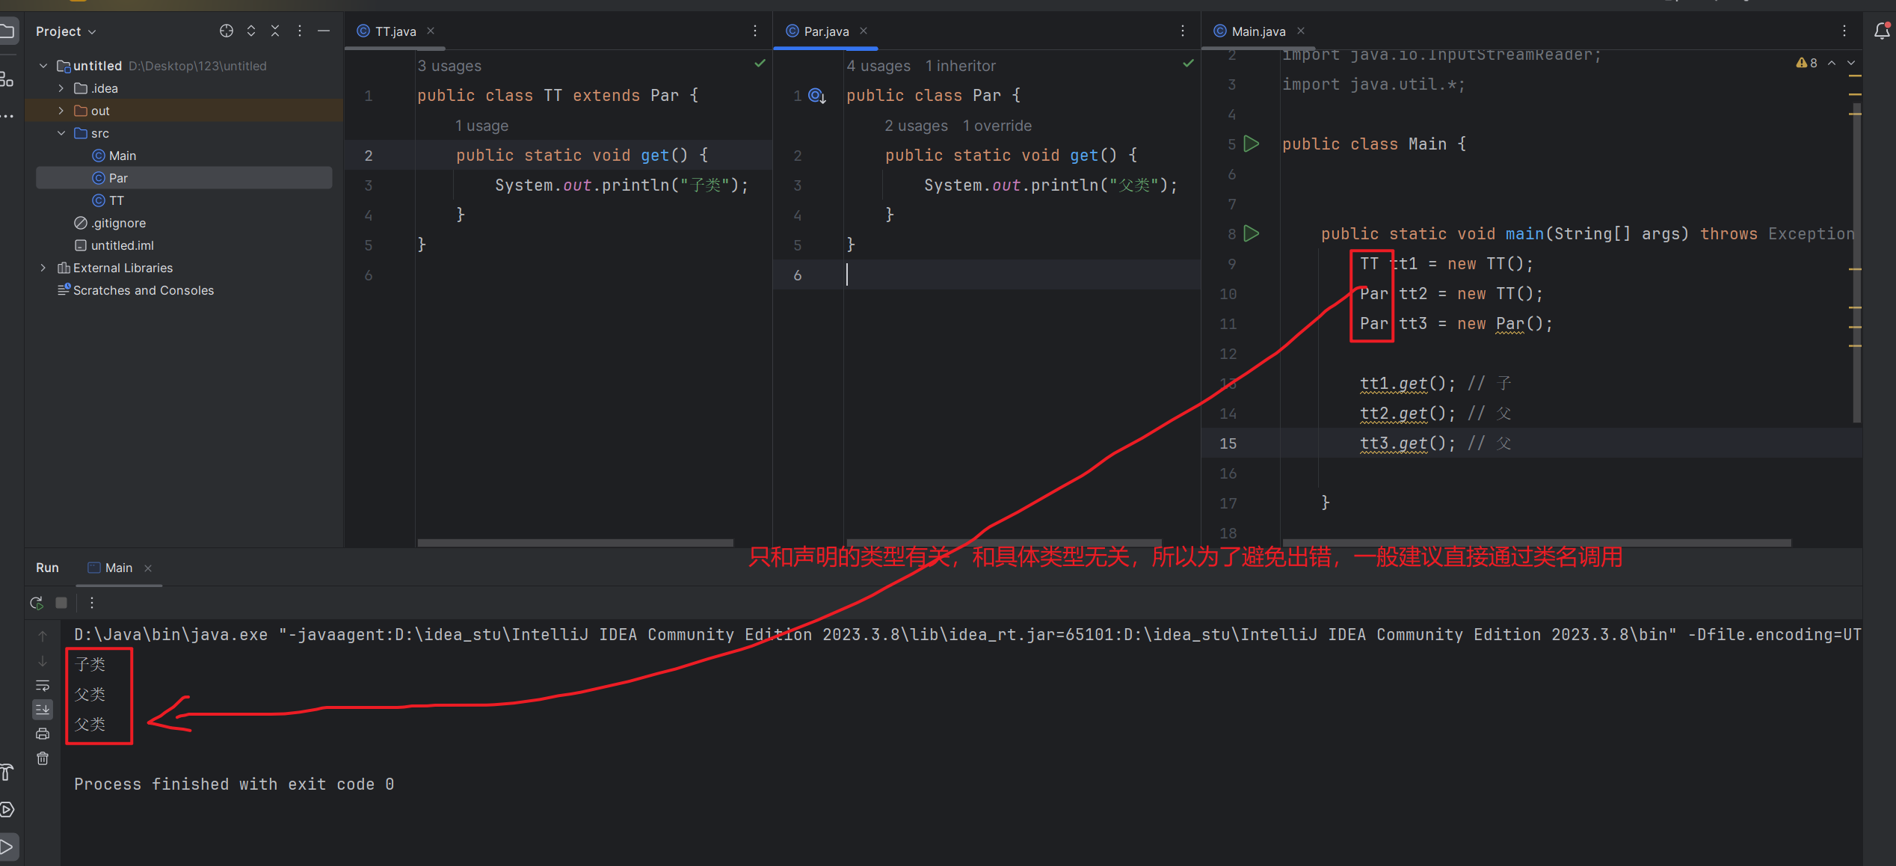The height and width of the screenshot is (866, 1896).
Task: Click the Rerun Main icon
Action: 36,603
